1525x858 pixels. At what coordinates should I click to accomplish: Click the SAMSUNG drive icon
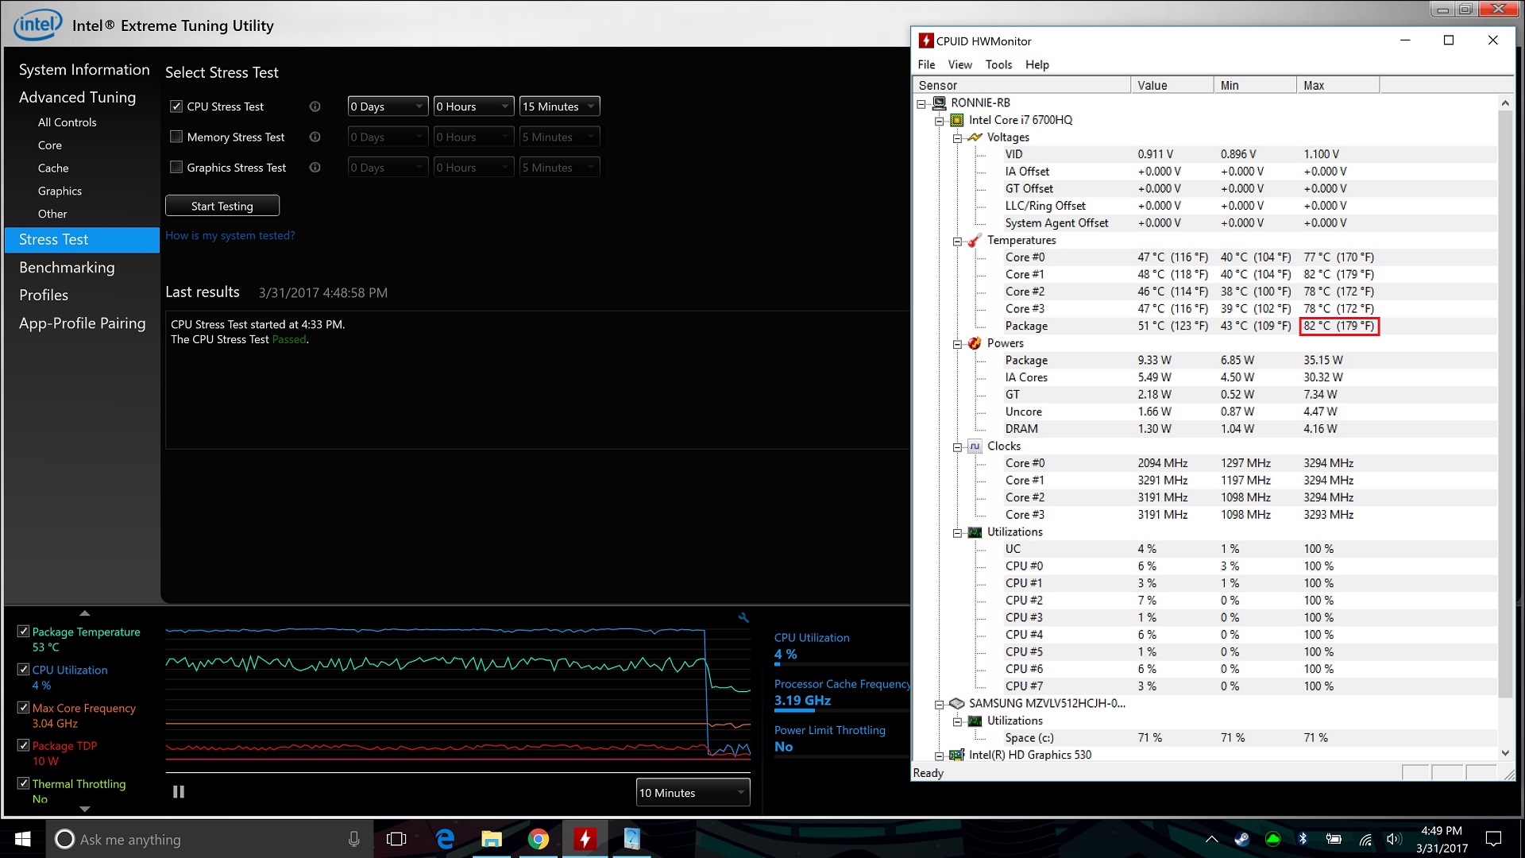pyautogui.click(x=957, y=703)
